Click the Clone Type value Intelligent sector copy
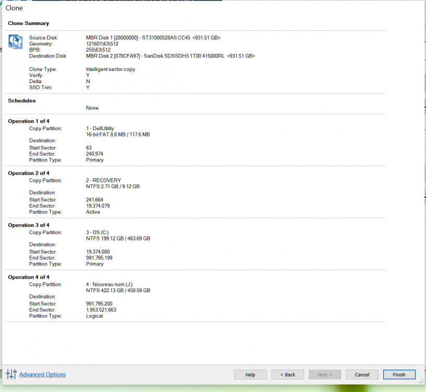Screen dimensions: 426x392 pos(111,70)
